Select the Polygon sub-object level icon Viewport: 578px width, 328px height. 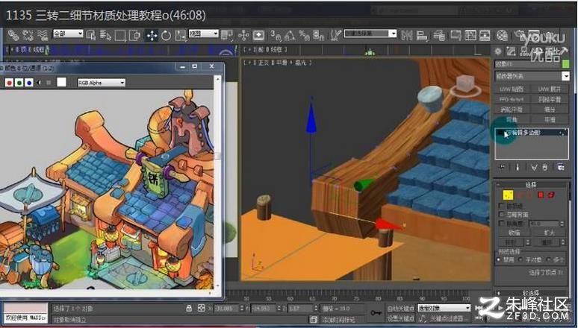coord(541,195)
